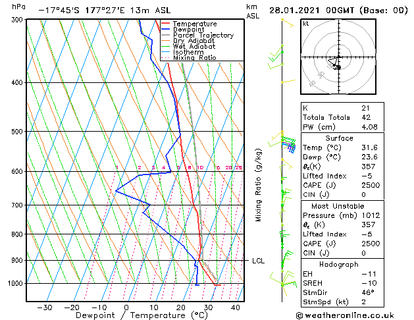
Task: Click the EH value -11
Action: click(369, 274)
